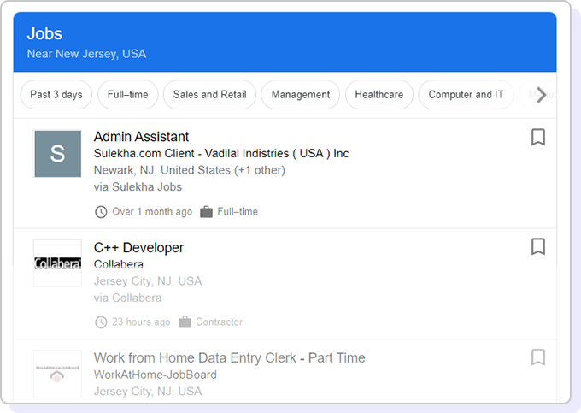The width and height of the screenshot is (581, 413).
Task: Click the '23 hours ago' text
Action: 141,322
